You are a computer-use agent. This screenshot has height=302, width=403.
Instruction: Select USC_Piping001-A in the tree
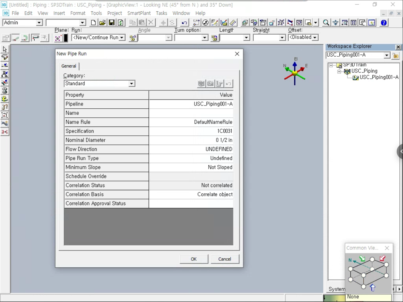pyautogui.click(x=379, y=77)
